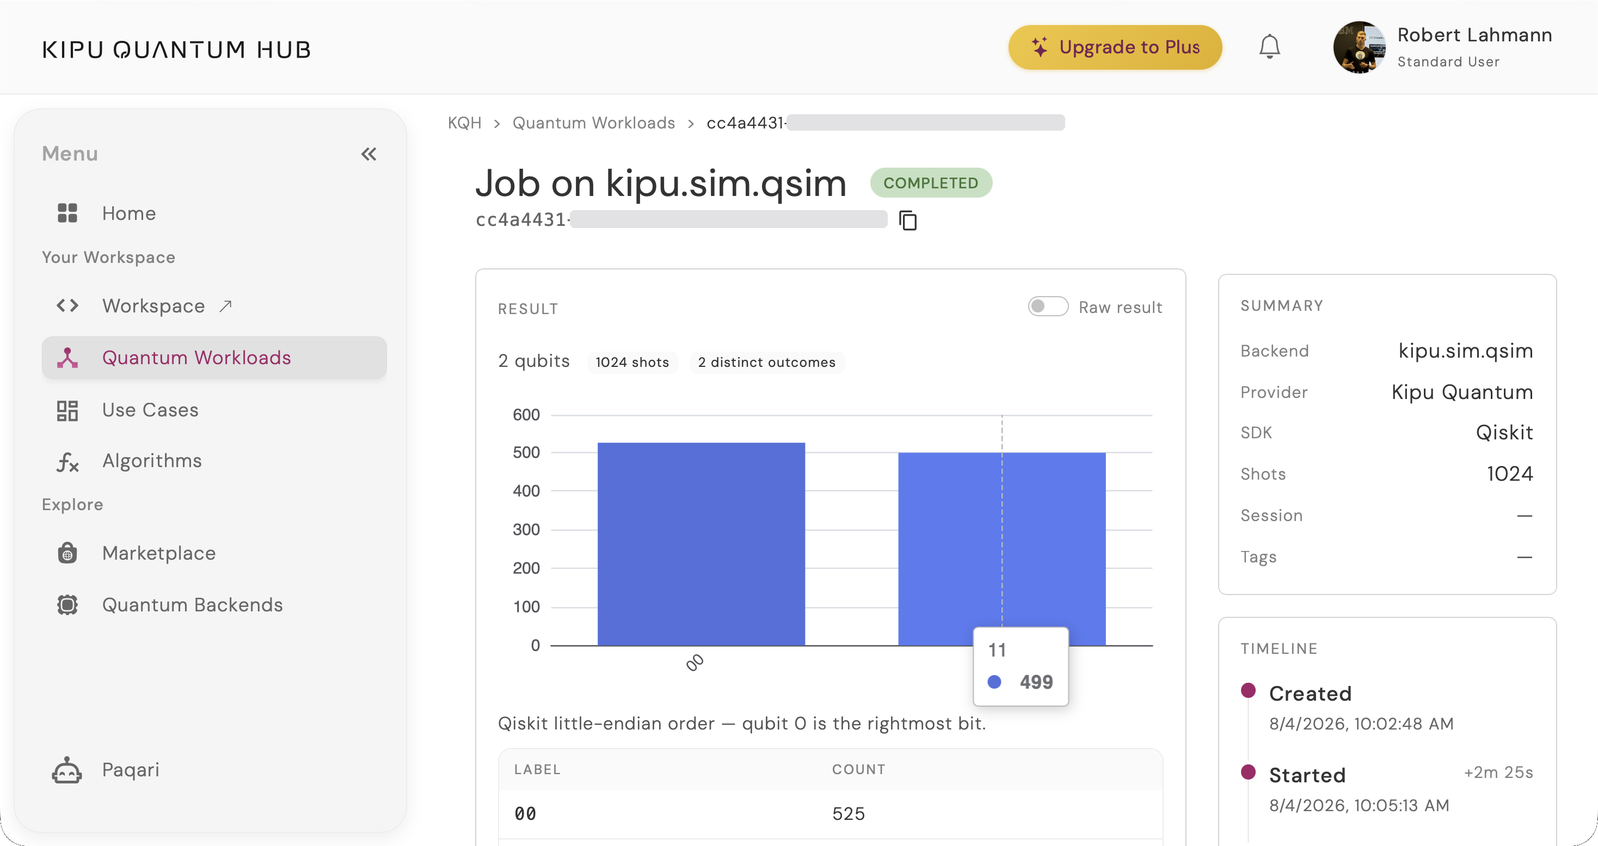This screenshot has height=846, width=1598.
Task: Click the Quantum Workloads node icon
Action: (67, 358)
